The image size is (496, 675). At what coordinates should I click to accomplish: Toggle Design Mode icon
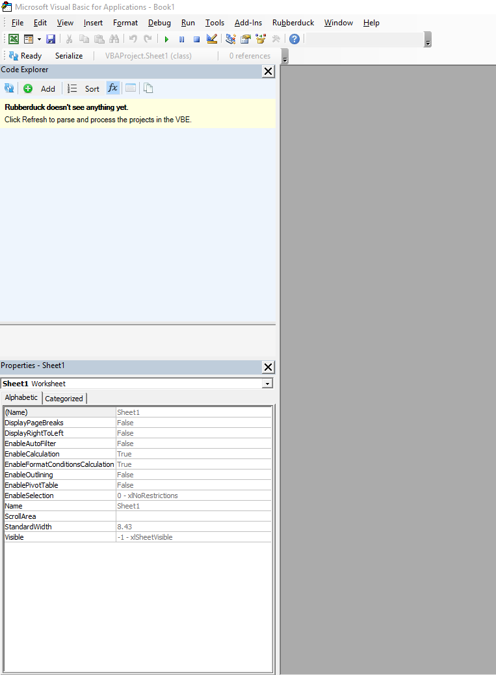[212, 39]
